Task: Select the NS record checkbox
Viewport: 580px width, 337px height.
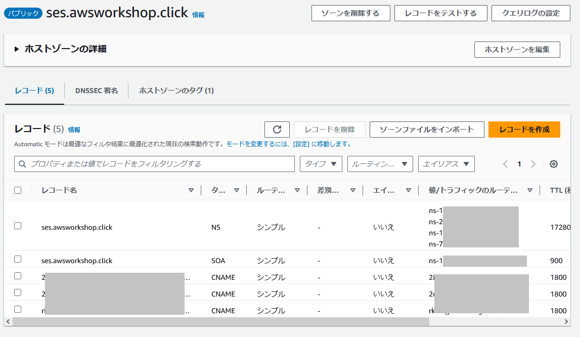Action: [x=18, y=226]
